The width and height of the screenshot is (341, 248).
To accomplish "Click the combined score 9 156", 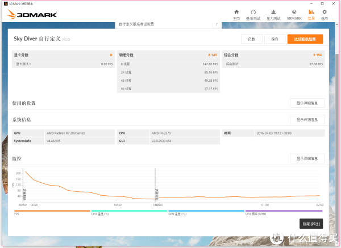I will tap(317, 55).
